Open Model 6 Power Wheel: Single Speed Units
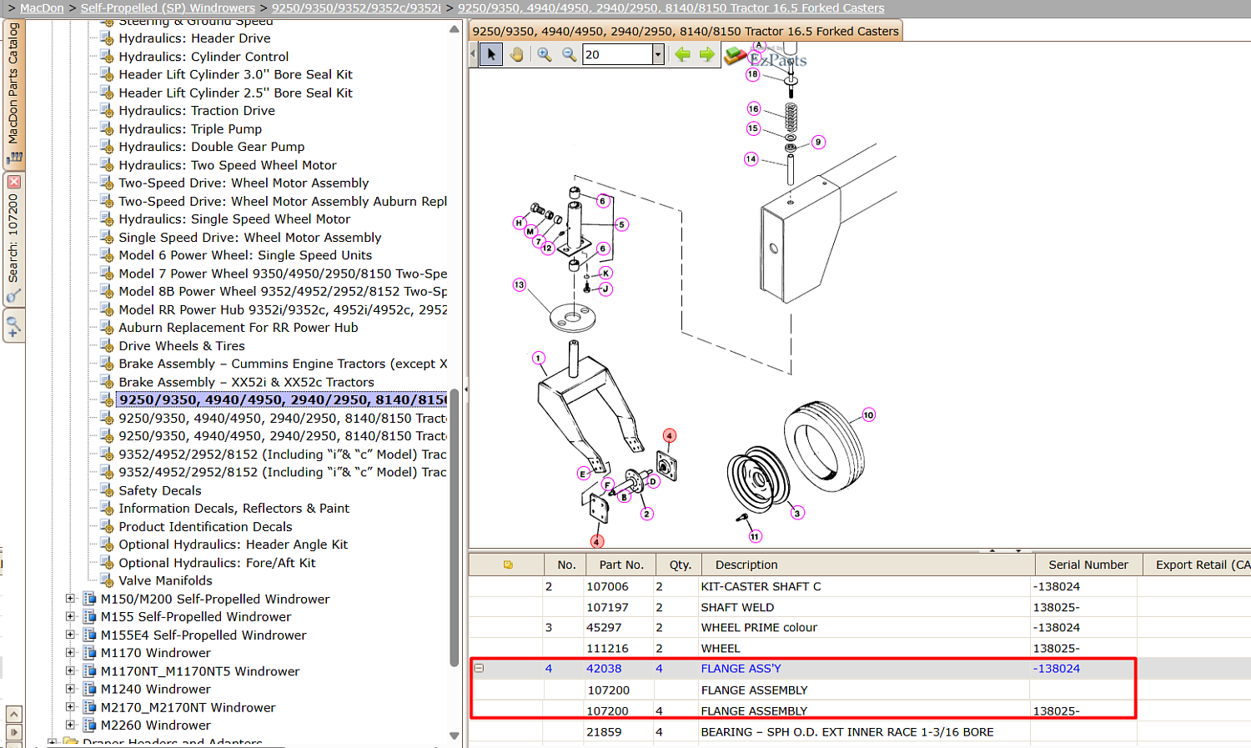 (245, 255)
